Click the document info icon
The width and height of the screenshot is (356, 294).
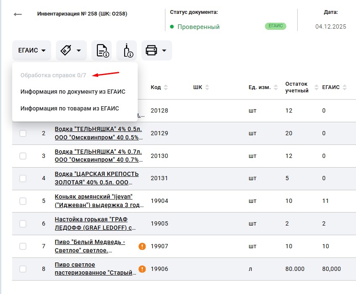click(x=102, y=50)
